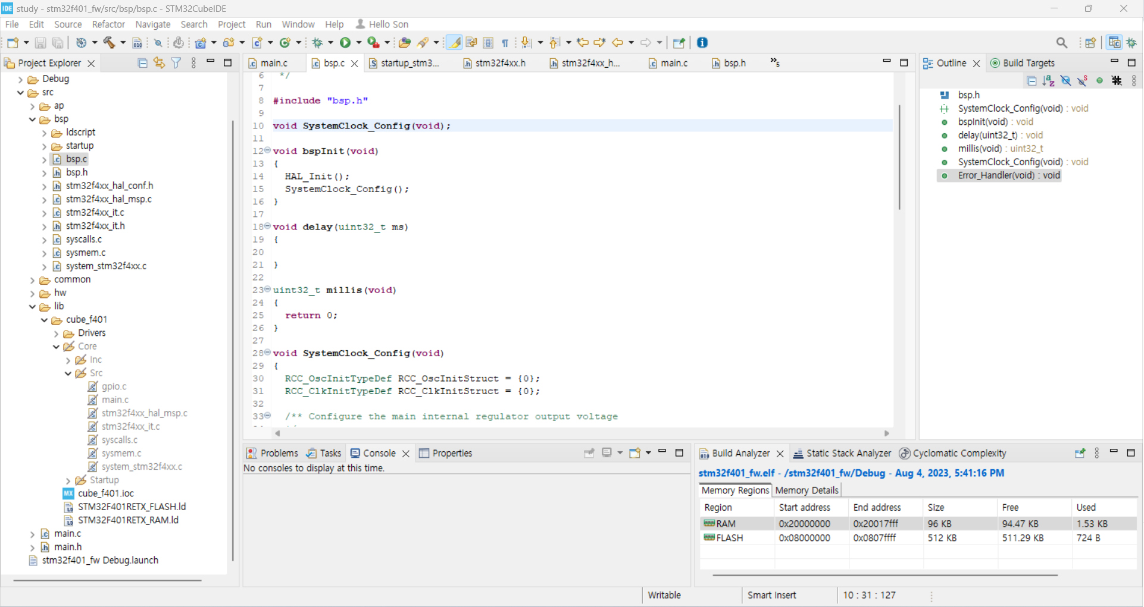Click the New file wizard icon
The height and width of the screenshot is (607, 1144).
[12, 43]
